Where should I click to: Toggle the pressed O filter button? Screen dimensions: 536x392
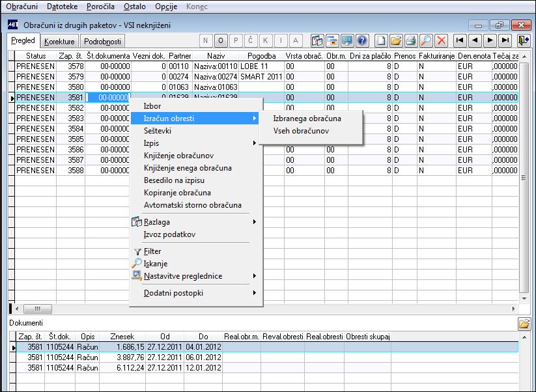(221, 40)
